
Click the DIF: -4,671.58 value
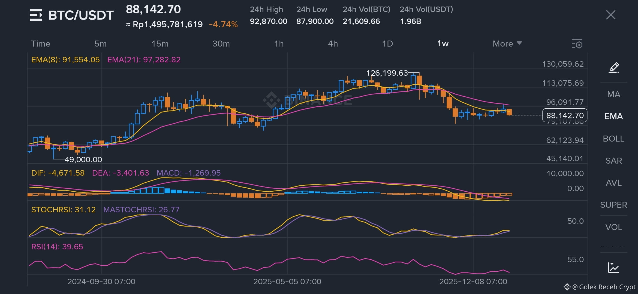[58, 173]
